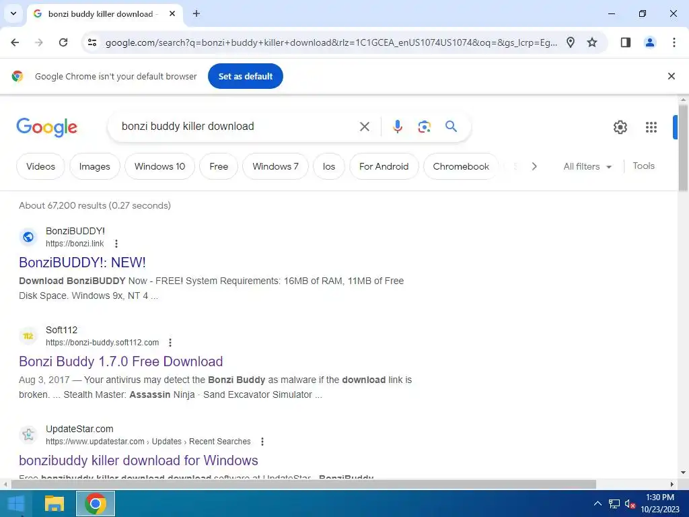The height and width of the screenshot is (517, 689).
Task: Expand the All filters dropdown
Action: pyautogui.click(x=587, y=166)
